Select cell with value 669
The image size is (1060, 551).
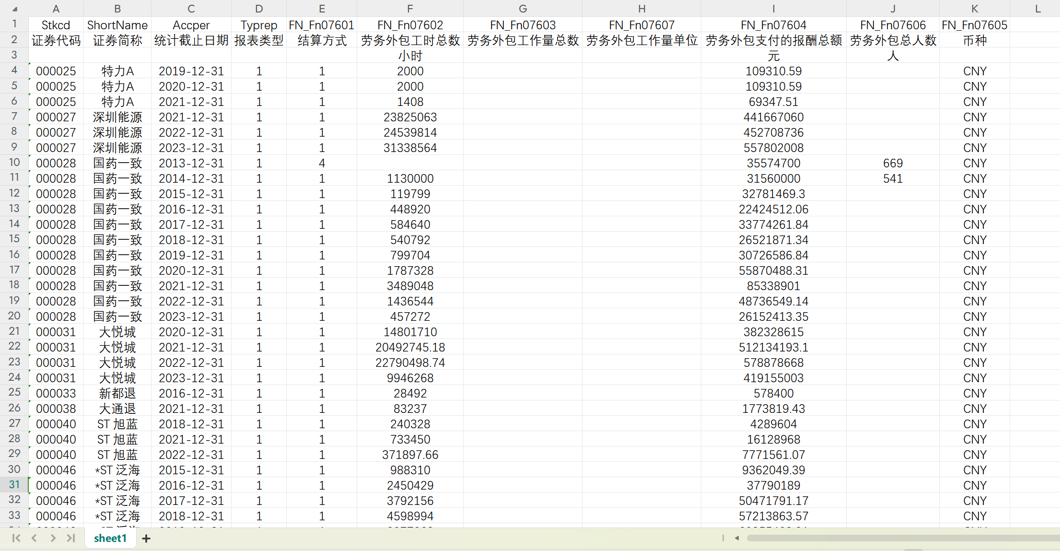[x=892, y=163]
